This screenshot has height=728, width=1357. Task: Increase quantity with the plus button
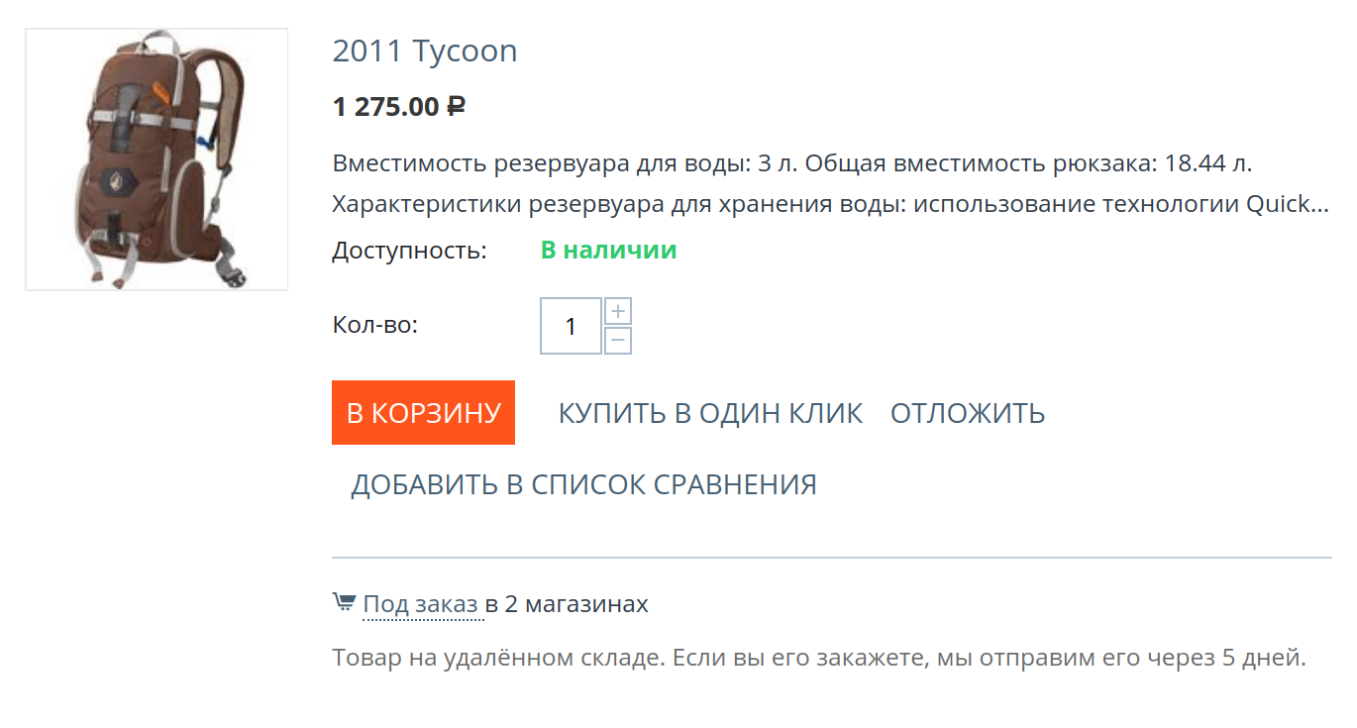pos(618,311)
